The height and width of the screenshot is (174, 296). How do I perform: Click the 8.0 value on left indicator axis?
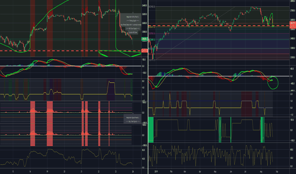[143, 81]
